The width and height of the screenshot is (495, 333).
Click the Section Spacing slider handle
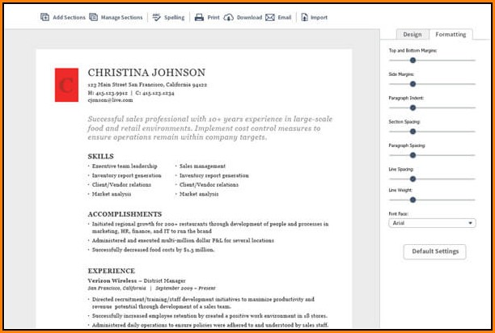(x=412, y=130)
